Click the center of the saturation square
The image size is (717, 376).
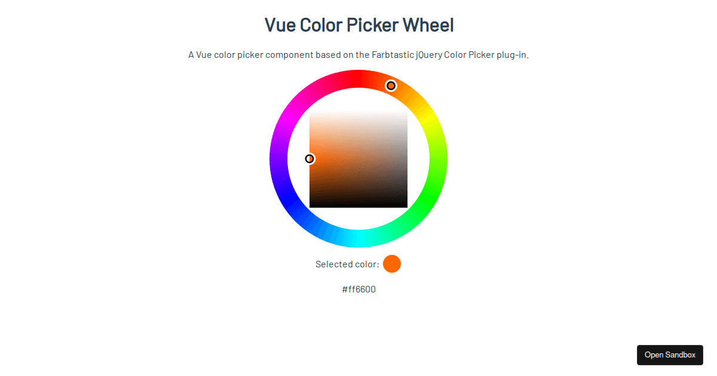click(x=358, y=159)
